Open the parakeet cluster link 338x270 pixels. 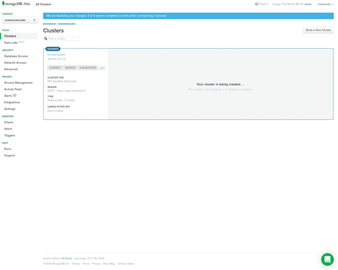coord(58,55)
